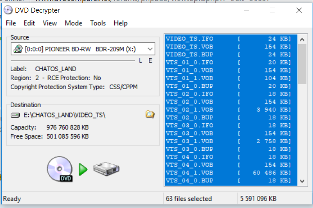313x208 pixels.
Task: Open the Help menu
Action: click(x=121, y=23)
